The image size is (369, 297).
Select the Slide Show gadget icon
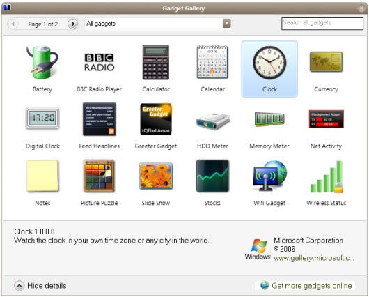point(156,176)
